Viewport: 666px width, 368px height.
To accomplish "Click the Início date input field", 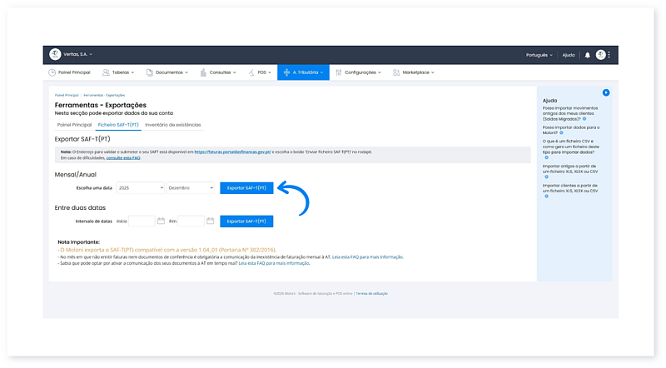I will [x=142, y=221].
